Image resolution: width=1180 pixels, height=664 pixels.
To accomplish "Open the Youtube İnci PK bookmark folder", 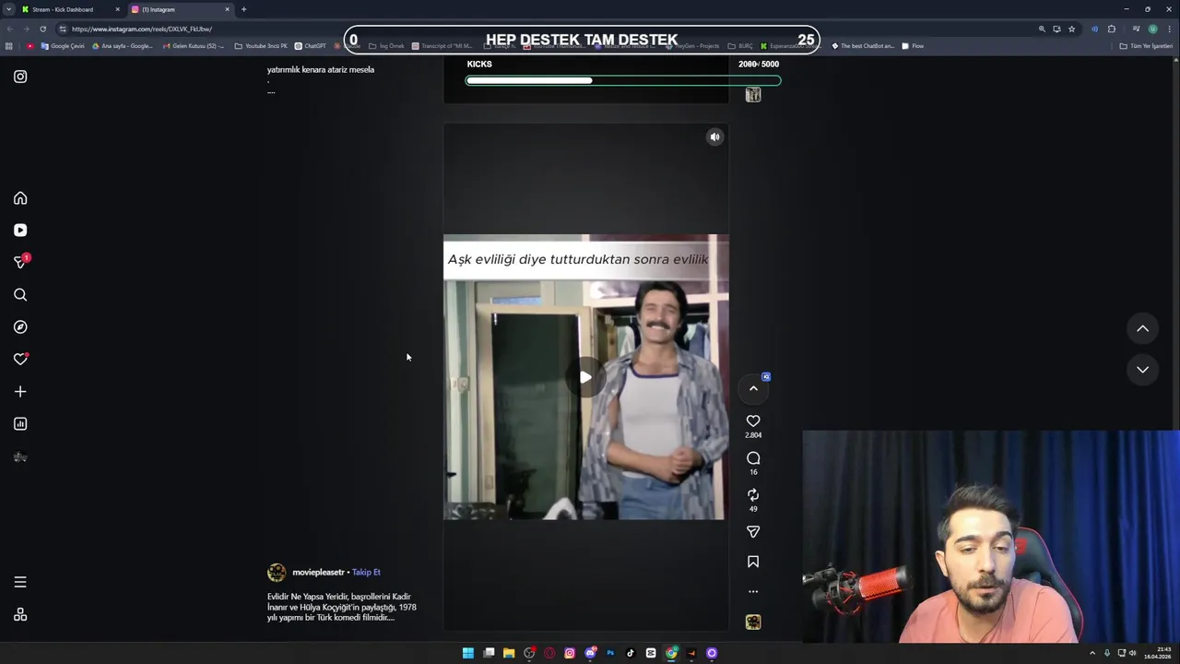I will (261, 46).
